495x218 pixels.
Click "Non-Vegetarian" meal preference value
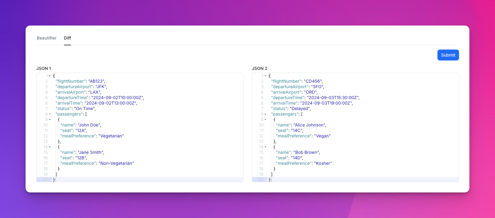116,163
